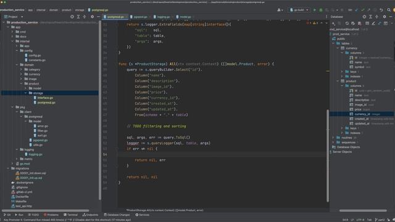Open the Endpoints tool window
Viewport: 395px width, 222px height.
(x=91, y=215)
